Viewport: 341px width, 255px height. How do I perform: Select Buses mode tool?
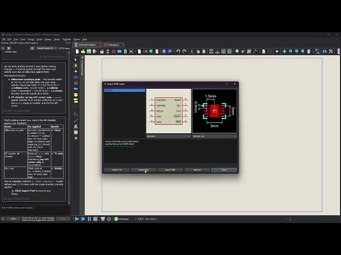(x=76, y=89)
